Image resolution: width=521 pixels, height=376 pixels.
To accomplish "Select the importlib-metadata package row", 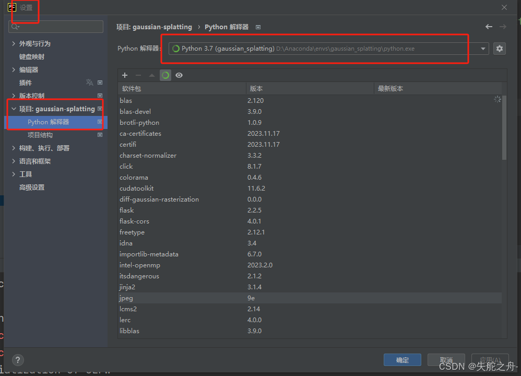I will pyautogui.click(x=310, y=254).
